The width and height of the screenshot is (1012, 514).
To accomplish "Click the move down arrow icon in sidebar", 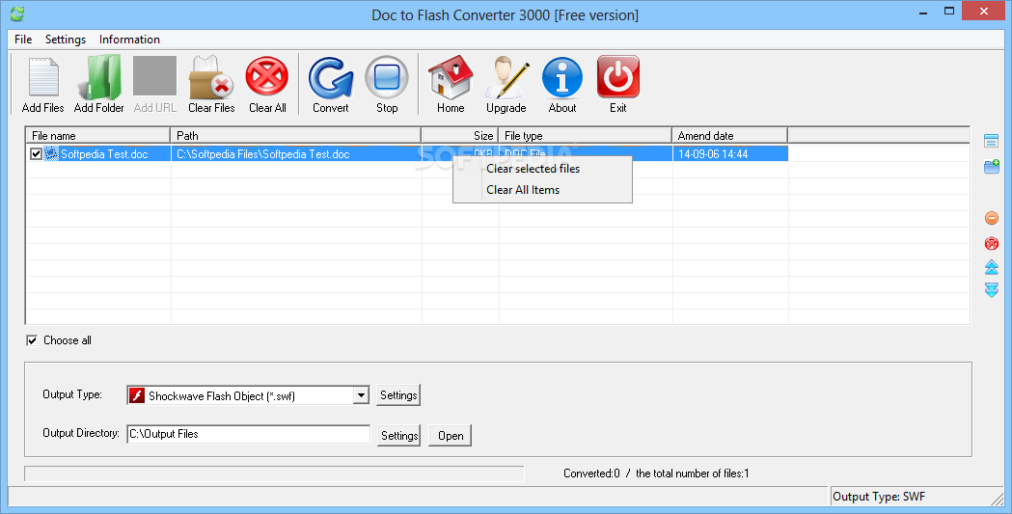I will pos(992,289).
